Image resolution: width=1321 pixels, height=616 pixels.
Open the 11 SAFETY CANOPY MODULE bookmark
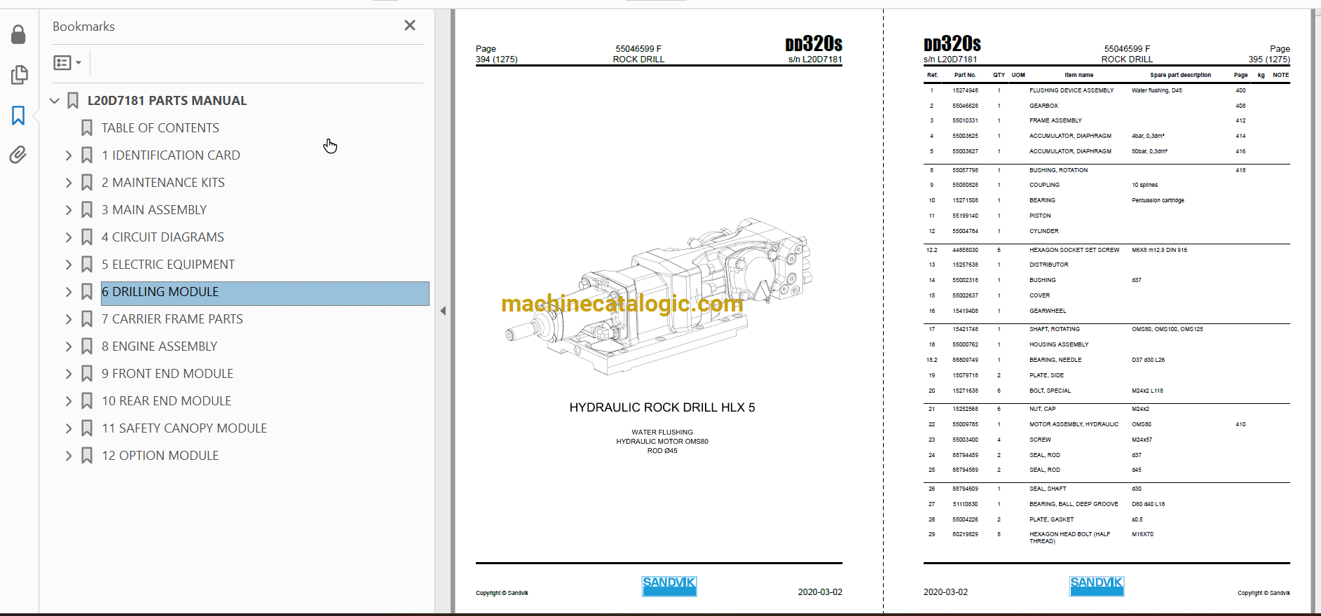(184, 428)
